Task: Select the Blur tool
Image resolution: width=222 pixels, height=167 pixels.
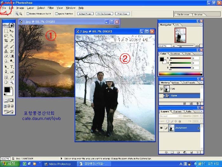Action: click(x=6, y=61)
